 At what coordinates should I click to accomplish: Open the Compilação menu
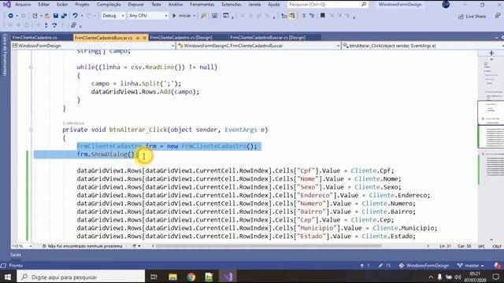109,5
